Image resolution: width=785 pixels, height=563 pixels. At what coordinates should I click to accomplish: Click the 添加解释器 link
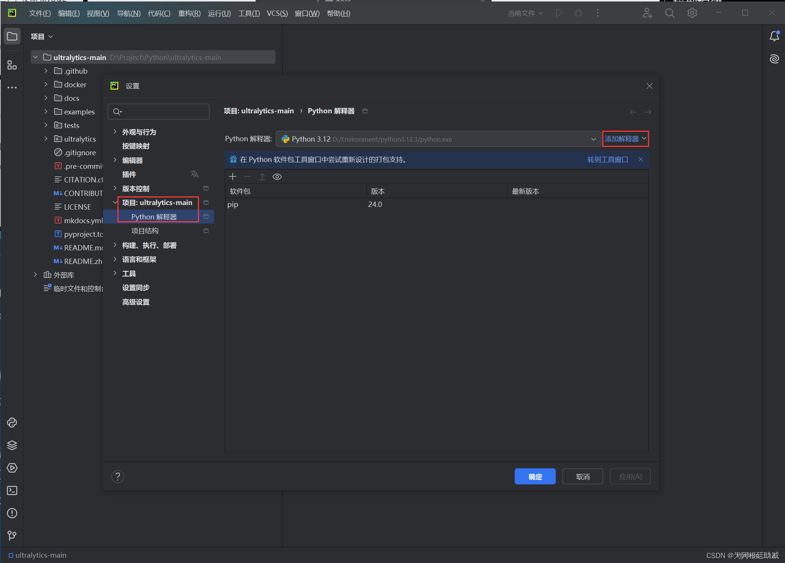click(622, 139)
